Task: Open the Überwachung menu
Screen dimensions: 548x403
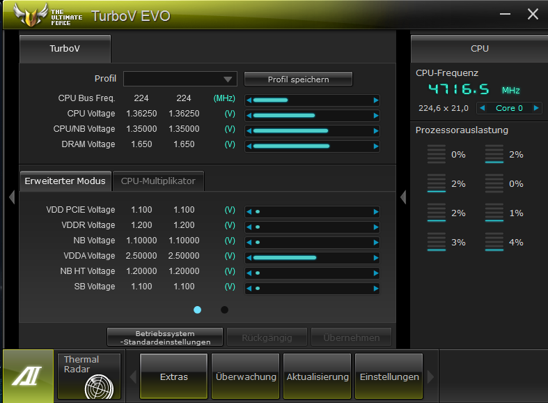Action: 246,377
